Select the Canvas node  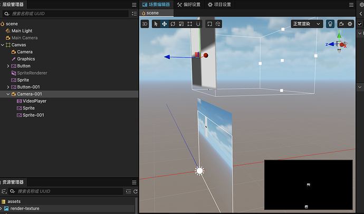coord(18,45)
